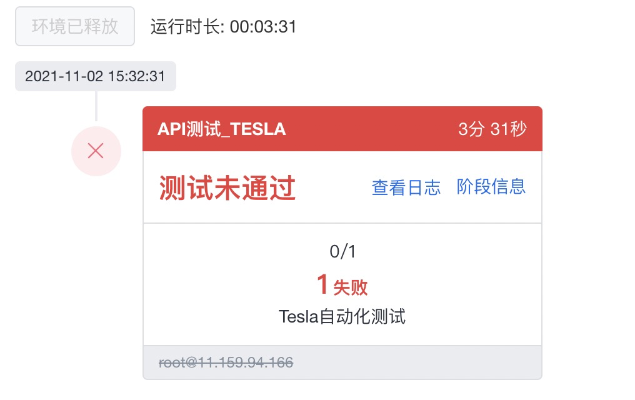Click the 环境已释放 button

coord(75,27)
